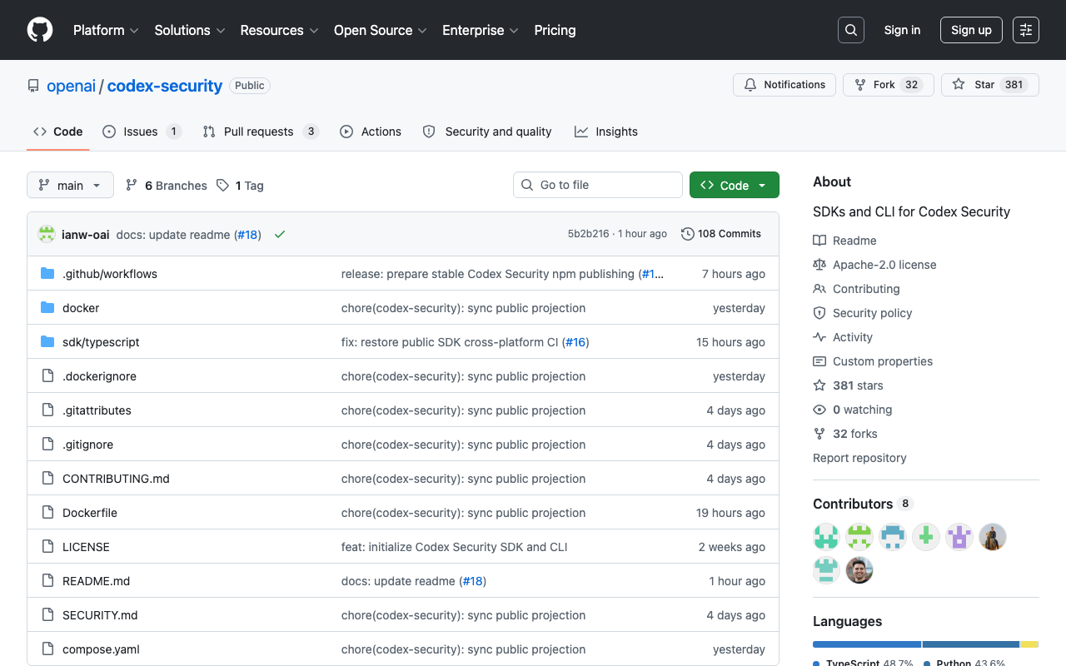This screenshot has width=1066, height=666.
Task: Click the Security policy shield icon
Action: (x=819, y=313)
